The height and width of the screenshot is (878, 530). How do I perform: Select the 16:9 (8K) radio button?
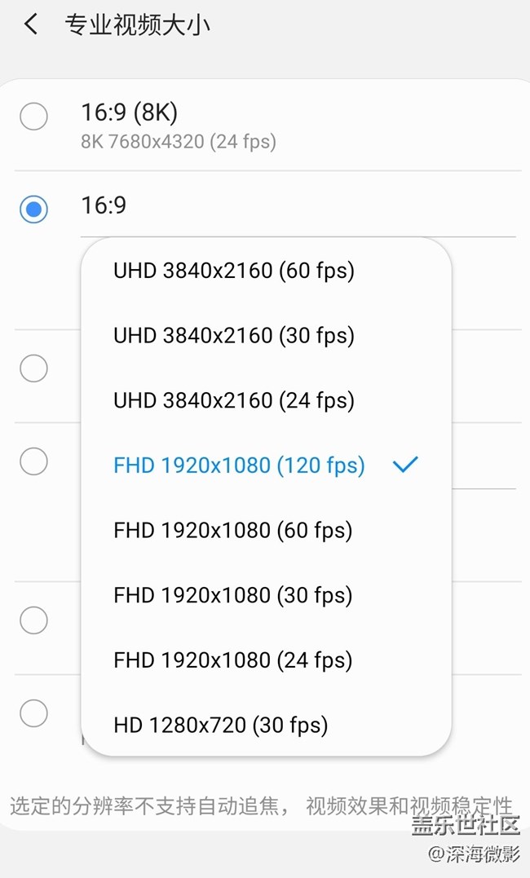(x=33, y=117)
